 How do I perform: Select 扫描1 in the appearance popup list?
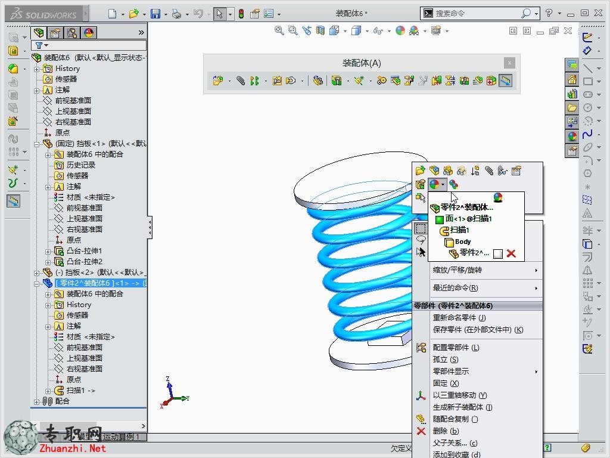(x=460, y=230)
